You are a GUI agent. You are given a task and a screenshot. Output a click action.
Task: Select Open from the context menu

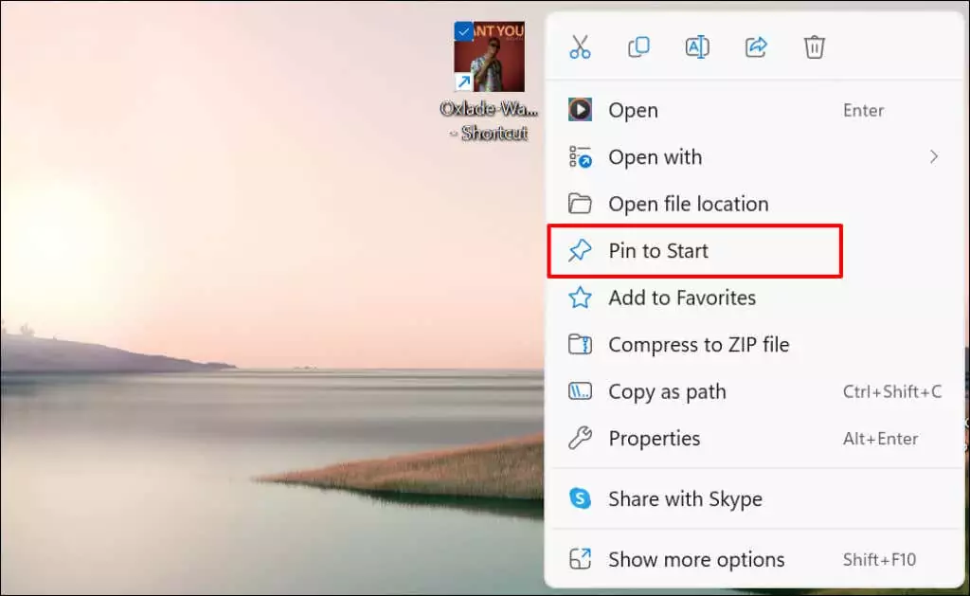point(754,110)
